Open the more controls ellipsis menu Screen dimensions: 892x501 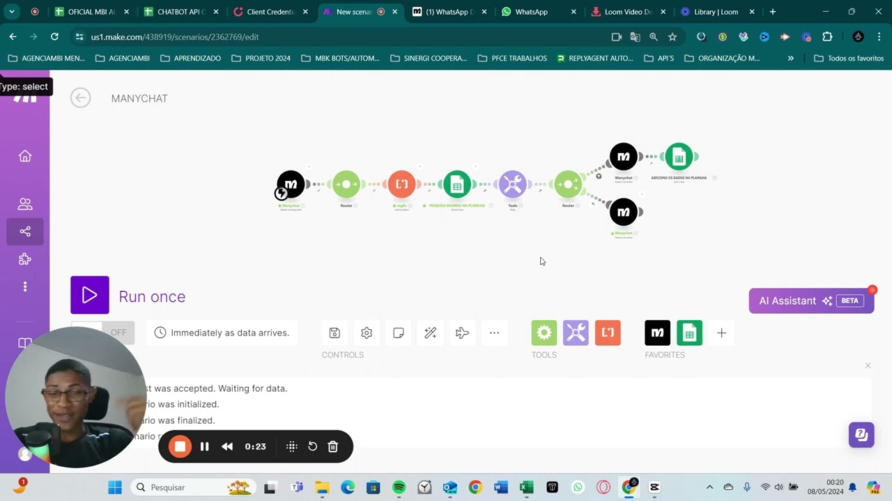494,333
